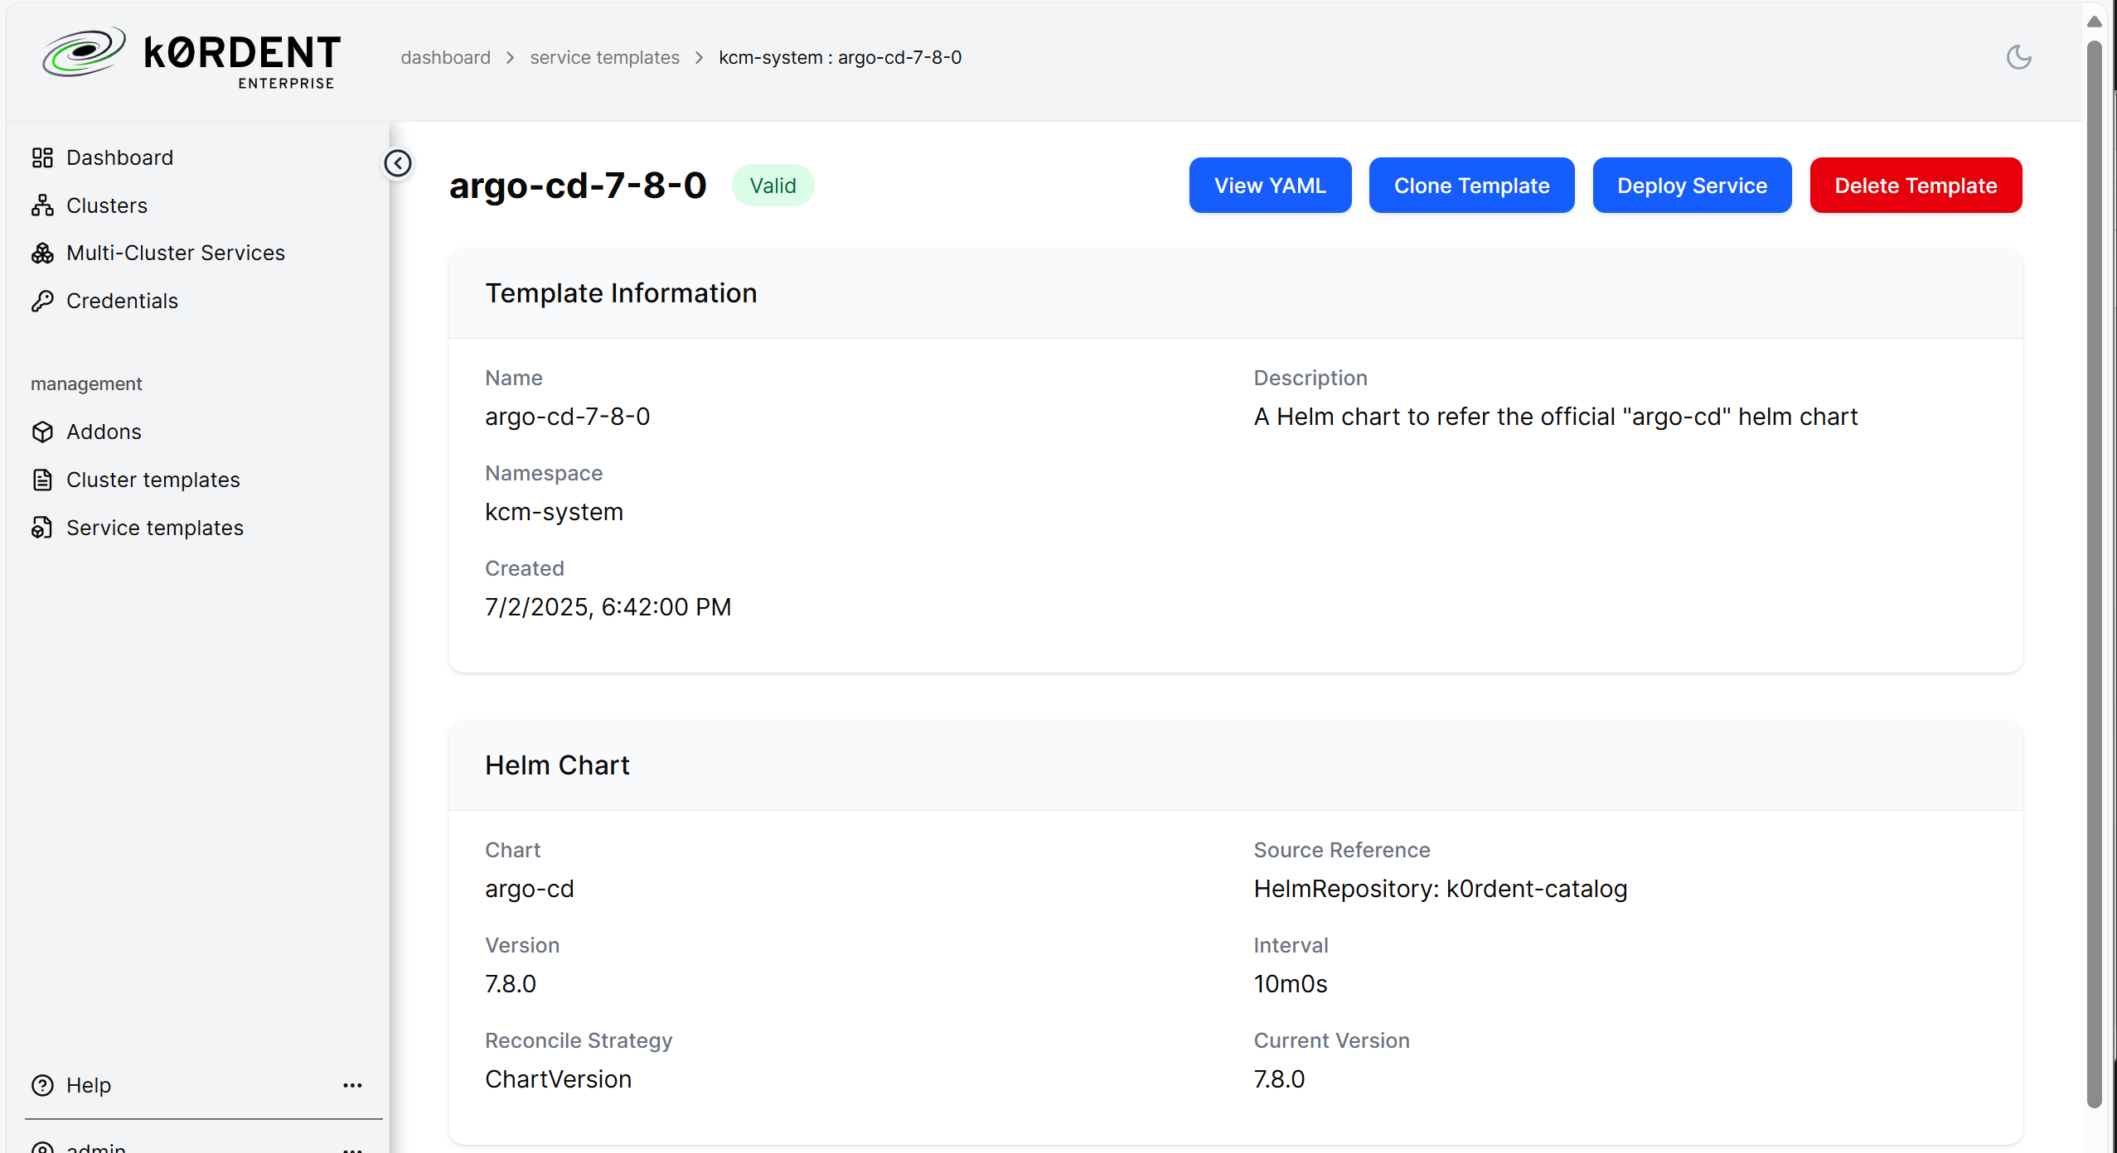Click the Help question mark icon

pos(42,1085)
